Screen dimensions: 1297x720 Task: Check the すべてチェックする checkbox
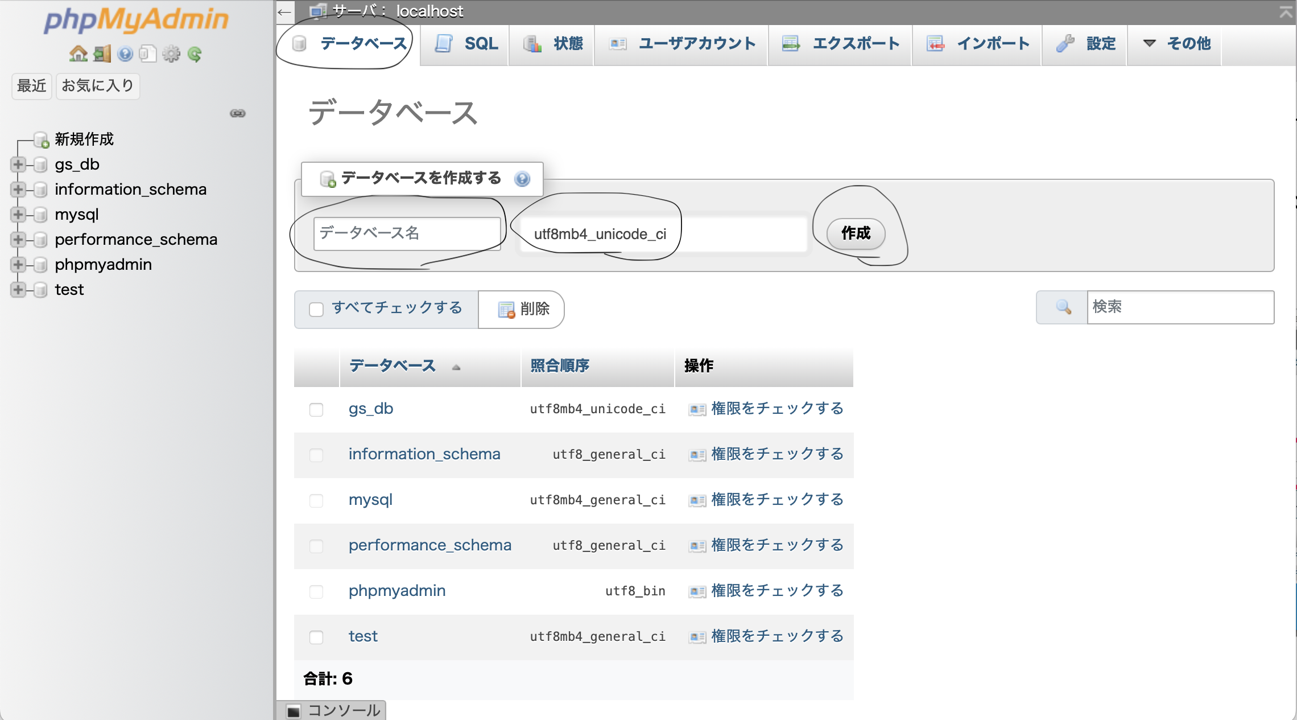317,308
